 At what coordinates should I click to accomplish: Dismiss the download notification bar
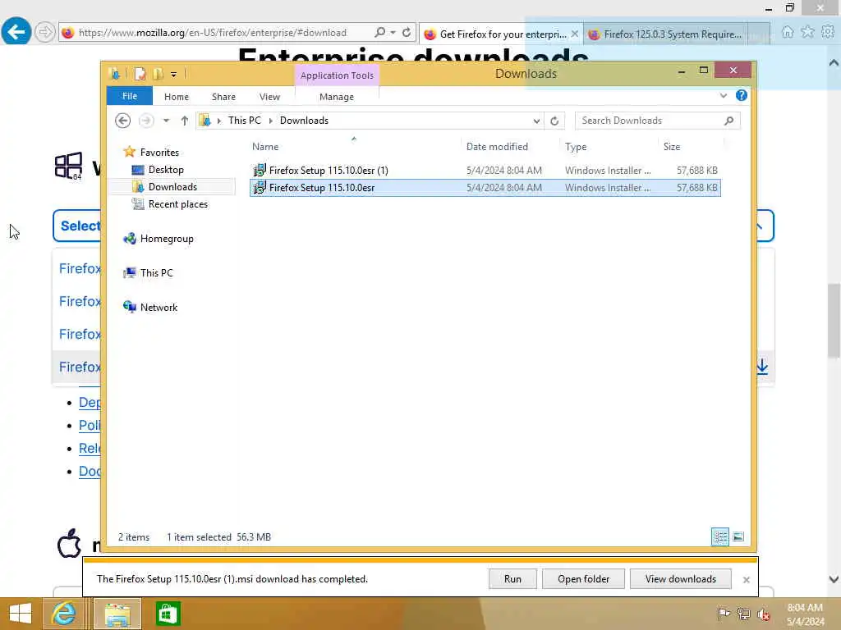pos(746,580)
